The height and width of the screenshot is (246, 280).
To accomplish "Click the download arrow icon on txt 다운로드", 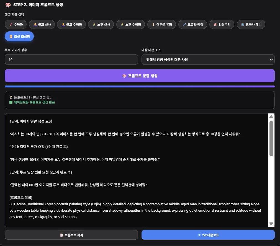I will coord(199,235).
